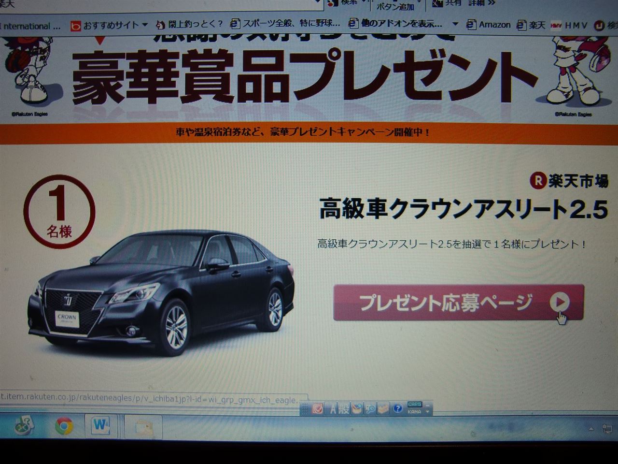Expand the おすすめサイト dropdown arrow
This screenshot has height=464, width=618.
point(145,25)
